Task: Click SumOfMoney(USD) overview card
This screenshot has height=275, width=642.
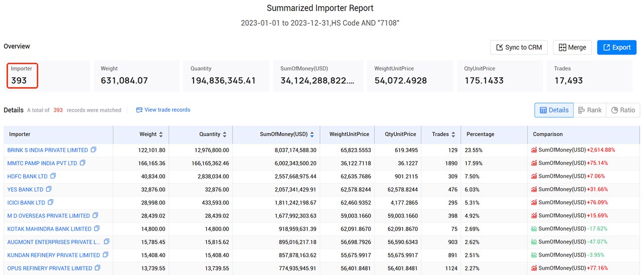Action: pyautogui.click(x=318, y=76)
